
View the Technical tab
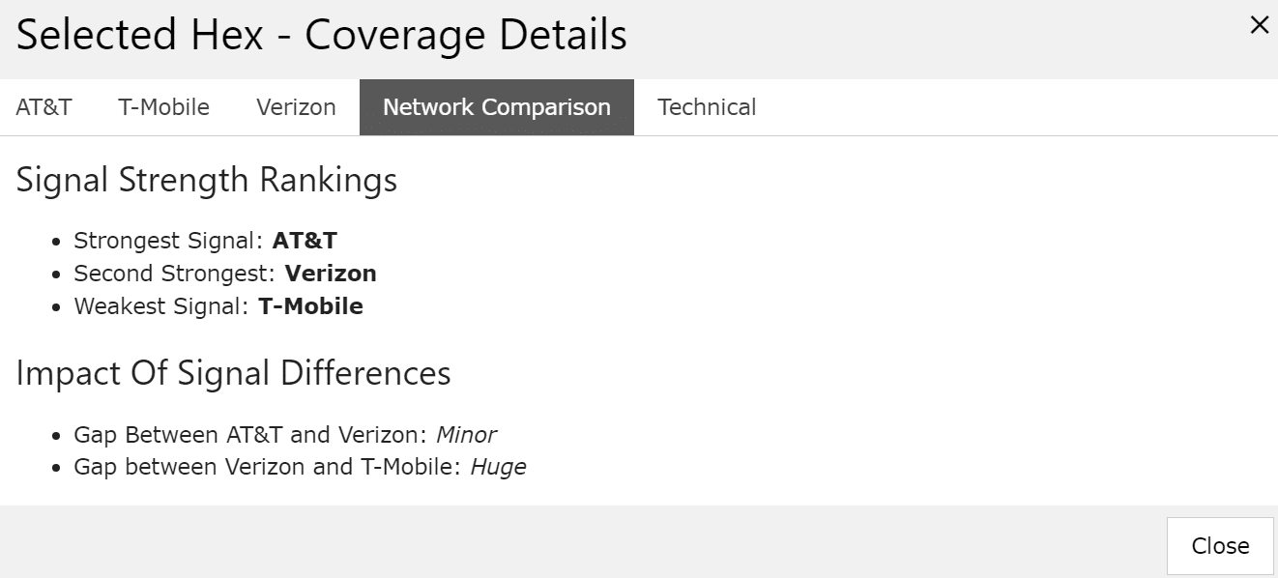707,107
